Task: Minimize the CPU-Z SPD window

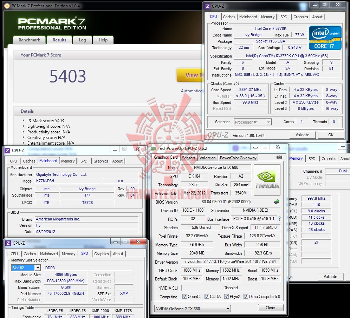Action: [x=115, y=242]
